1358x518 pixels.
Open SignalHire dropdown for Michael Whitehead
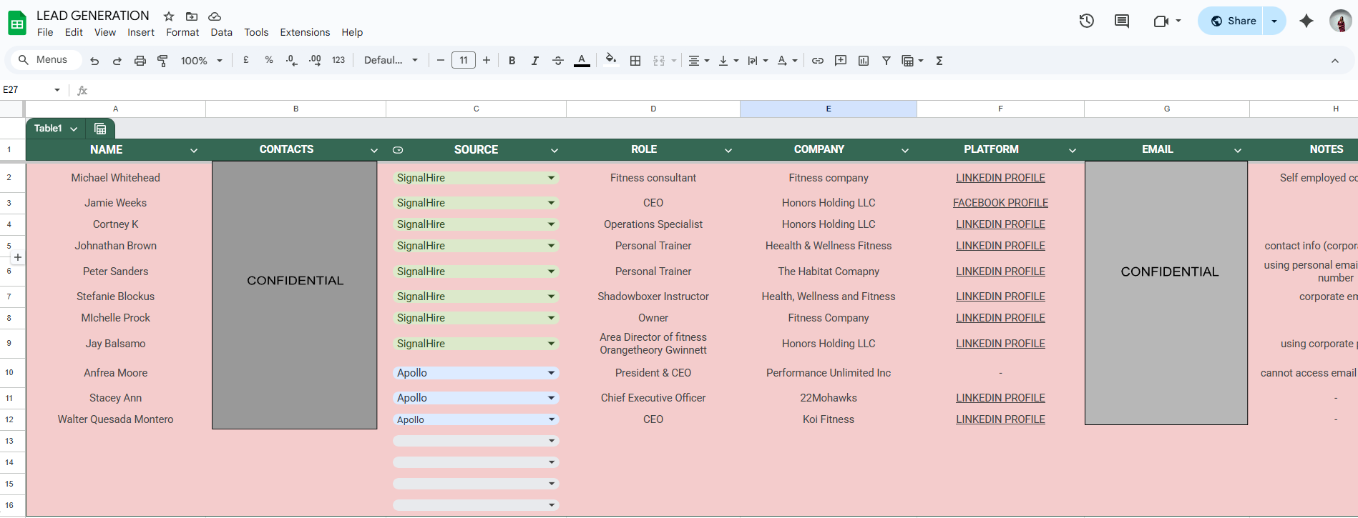point(551,178)
